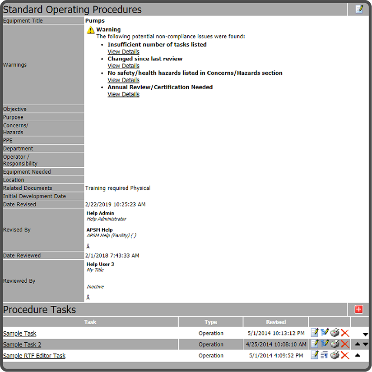View Details for insufficient number of tasks
Viewport: 372px width, 372px height.
click(123, 51)
